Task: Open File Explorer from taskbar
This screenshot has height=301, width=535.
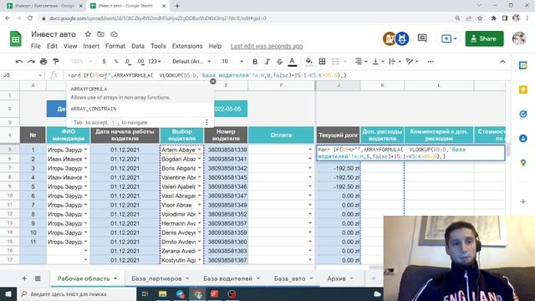Action: [163, 293]
